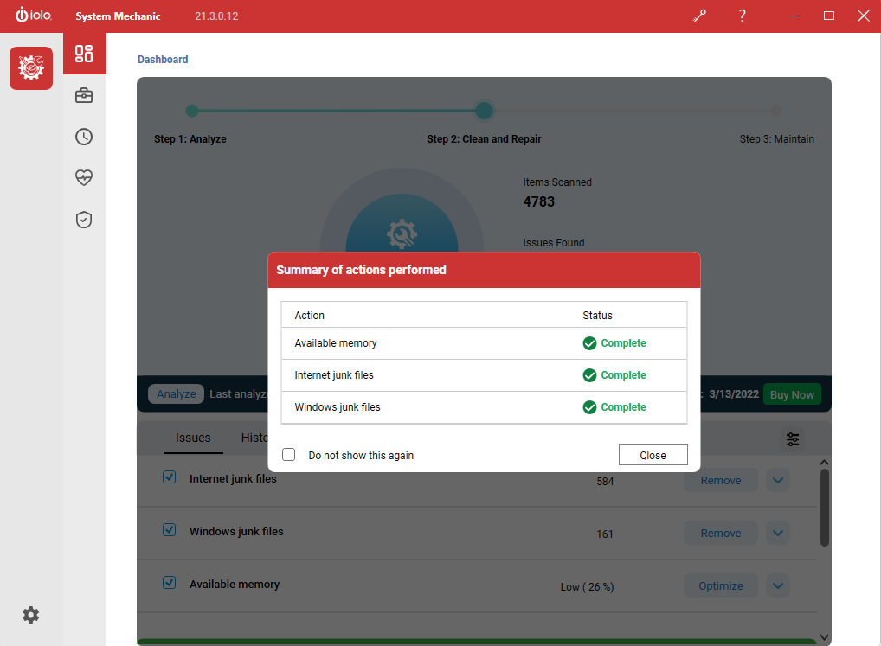Expand options for Windows junk files row
The height and width of the screenshot is (646, 881).
[778, 534]
